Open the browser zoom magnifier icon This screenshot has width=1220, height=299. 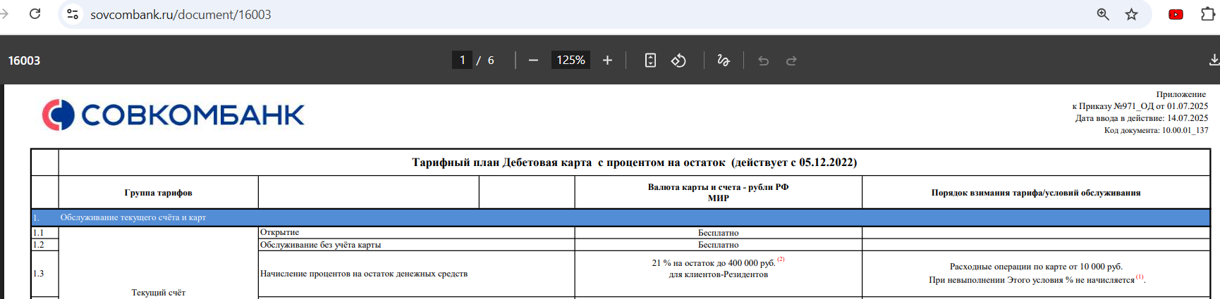[1103, 14]
